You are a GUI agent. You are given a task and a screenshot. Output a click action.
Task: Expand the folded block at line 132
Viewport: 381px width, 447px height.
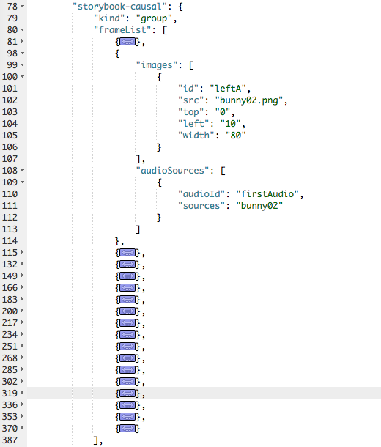tap(22, 264)
